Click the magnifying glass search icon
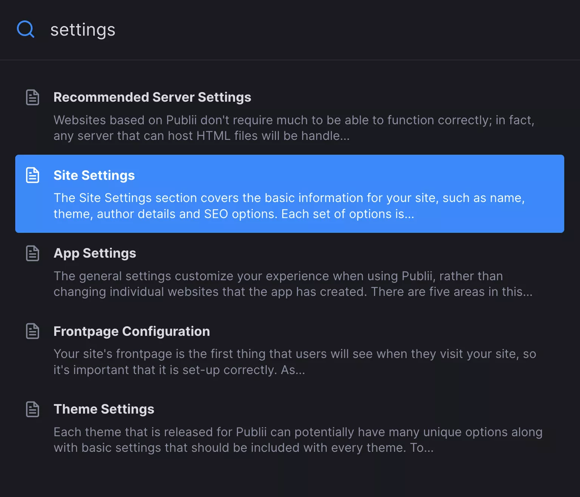 click(25, 29)
